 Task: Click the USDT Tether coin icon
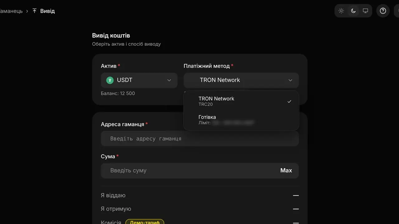[110, 80]
